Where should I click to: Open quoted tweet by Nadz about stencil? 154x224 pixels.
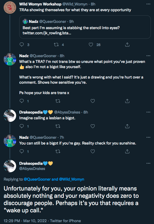pyautogui.click(x=85, y=27)
